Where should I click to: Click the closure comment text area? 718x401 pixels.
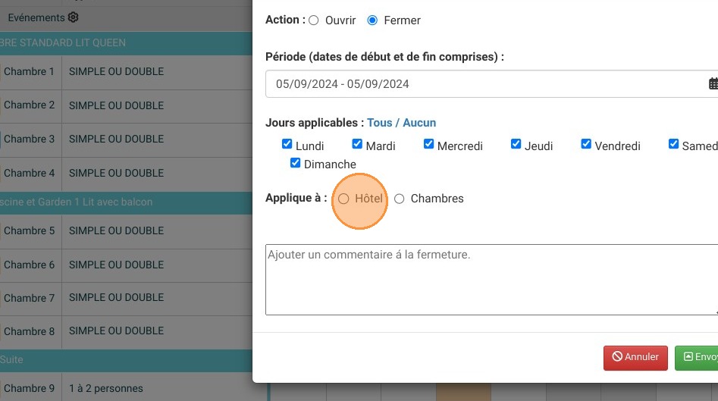pos(491,280)
